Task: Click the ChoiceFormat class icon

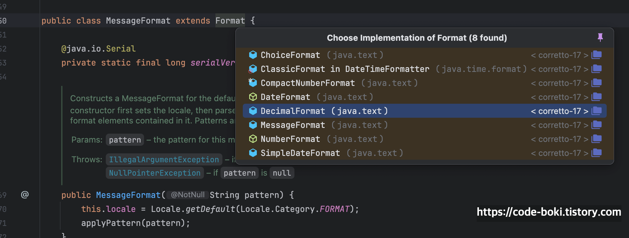Action: tap(253, 55)
